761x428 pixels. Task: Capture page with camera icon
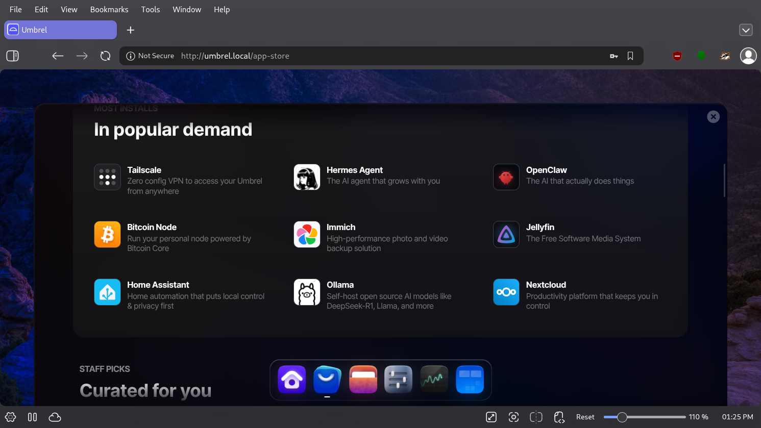coord(514,417)
